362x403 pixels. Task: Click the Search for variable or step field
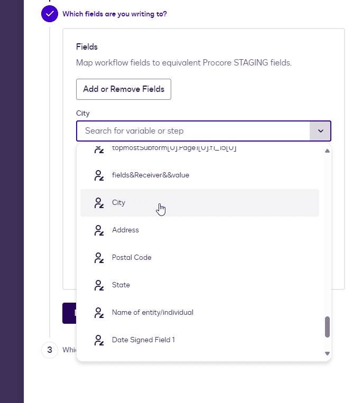tap(193, 131)
